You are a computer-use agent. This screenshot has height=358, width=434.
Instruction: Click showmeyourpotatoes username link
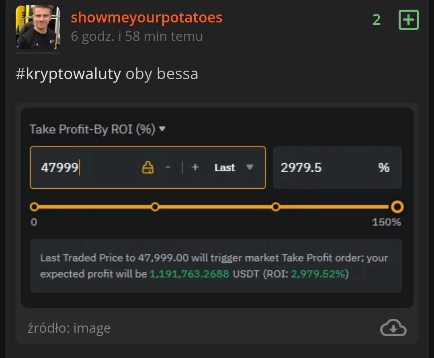tap(146, 18)
